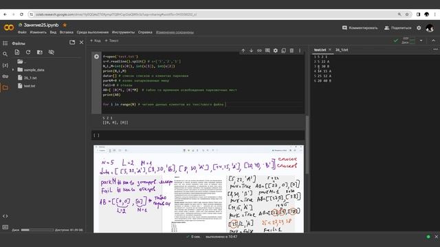Open the code snippets sidebar icon
This screenshot has height=247, width=440.
click(x=5, y=216)
